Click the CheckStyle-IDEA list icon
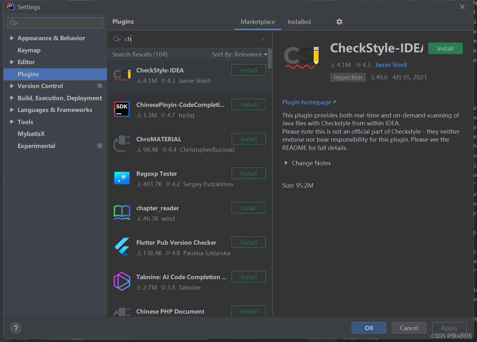 tap(122, 75)
